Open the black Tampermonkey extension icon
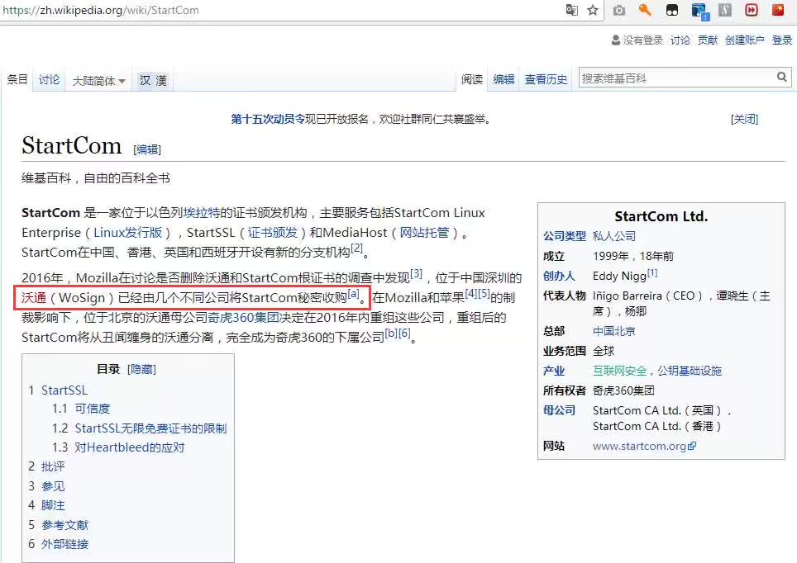The height and width of the screenshot is (563, 797). pos(672,10)
